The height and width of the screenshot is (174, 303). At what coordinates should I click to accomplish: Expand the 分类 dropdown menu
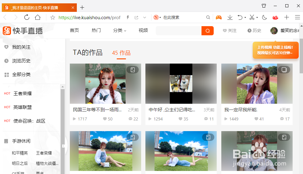pyautogui.click(x=119, y=30)
